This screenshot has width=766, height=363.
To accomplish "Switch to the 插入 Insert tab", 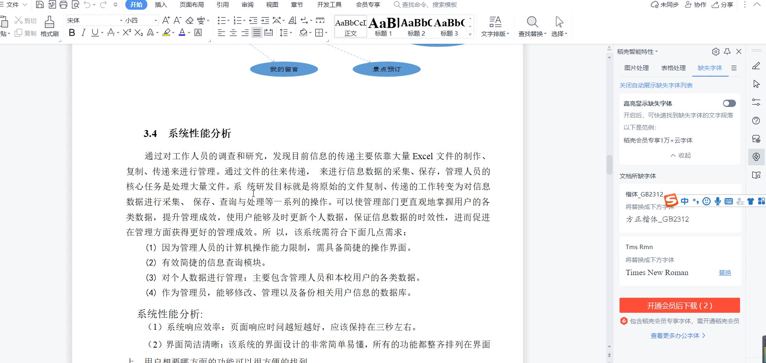I will coord(161,5).
